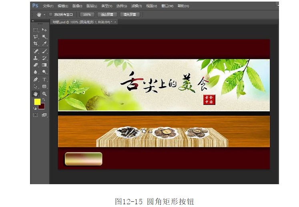Image resolution: width=299 pixels, height=207 pixels.
Task: Enable the 滚动所有窗口 checkbox
Action: 50,14
